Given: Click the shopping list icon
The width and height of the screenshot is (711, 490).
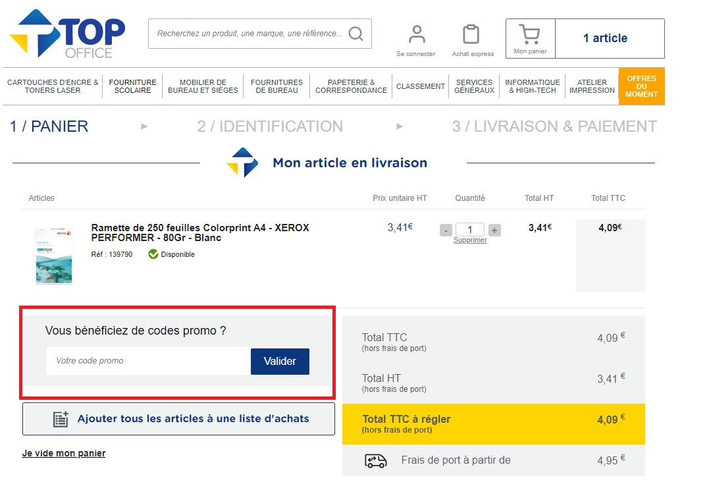Looking at the screenshot, I should pos(61,419).
